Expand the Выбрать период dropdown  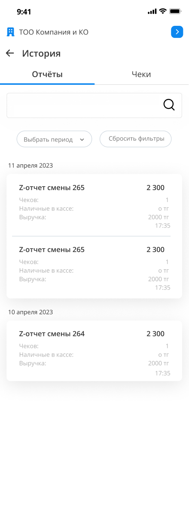[54, 139]
